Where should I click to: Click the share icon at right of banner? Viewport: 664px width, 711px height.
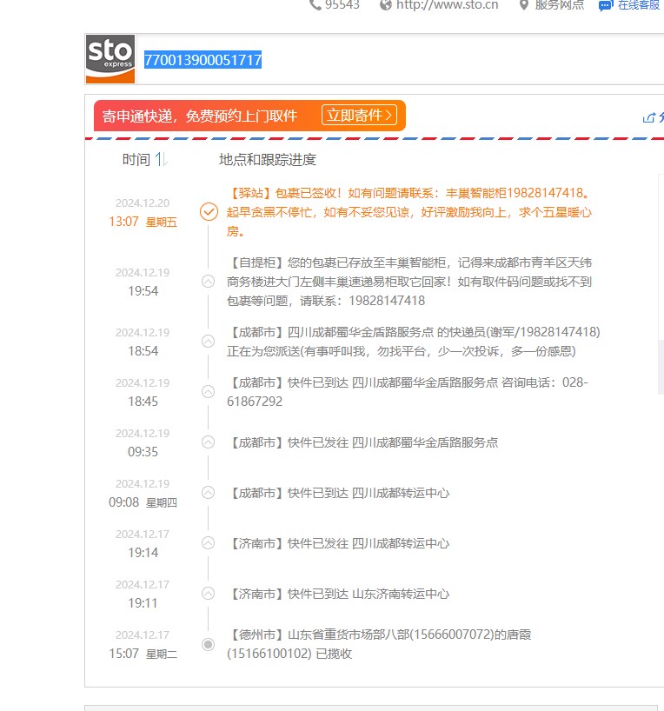(x=649, y=117)
